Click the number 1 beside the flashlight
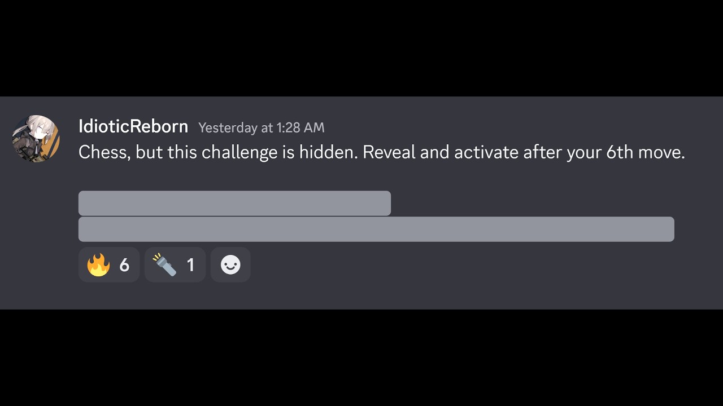 [x=190, y=264]
